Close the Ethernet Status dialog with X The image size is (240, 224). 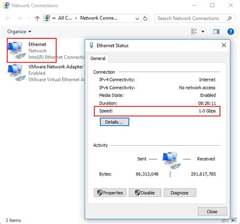coord(224,45)
